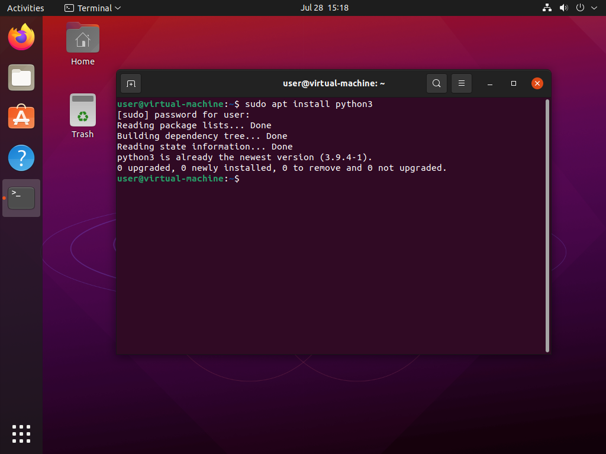Open Ubuntu Software from the dock
This screenshot has height=454, width=606.
coord(21,118)
